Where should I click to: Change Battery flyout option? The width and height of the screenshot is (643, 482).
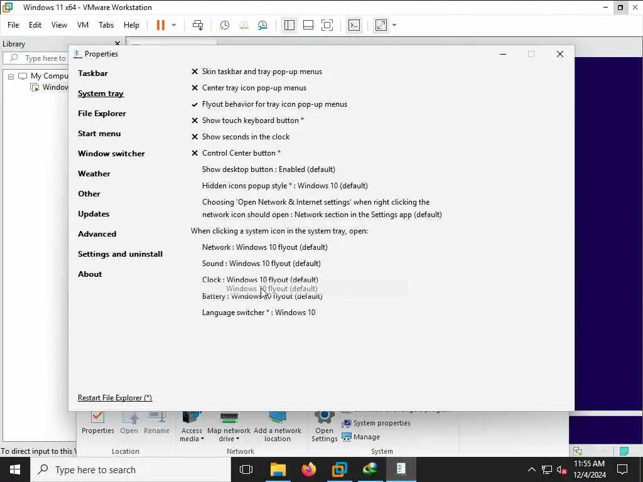click(x=262, y=296)
